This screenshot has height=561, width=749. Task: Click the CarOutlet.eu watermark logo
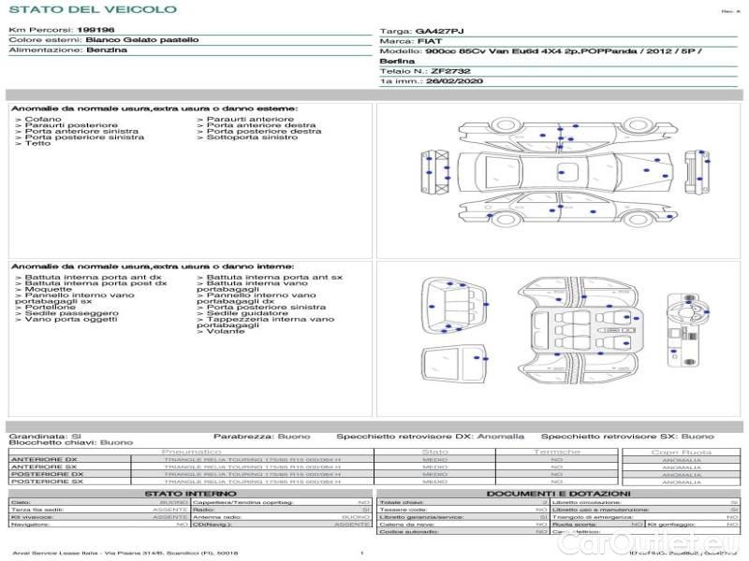(648, 542)
